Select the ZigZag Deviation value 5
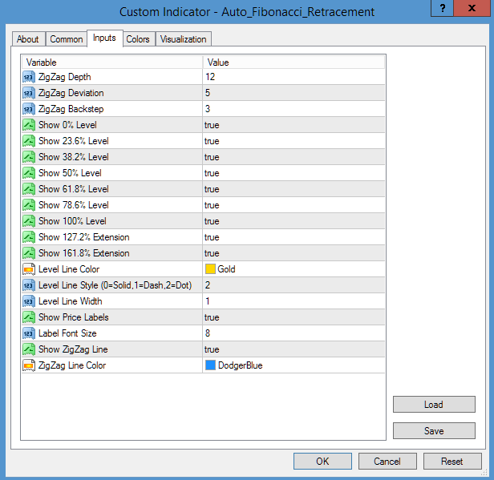The height and width of the screenshot is (480, 494). coord(208,93)
